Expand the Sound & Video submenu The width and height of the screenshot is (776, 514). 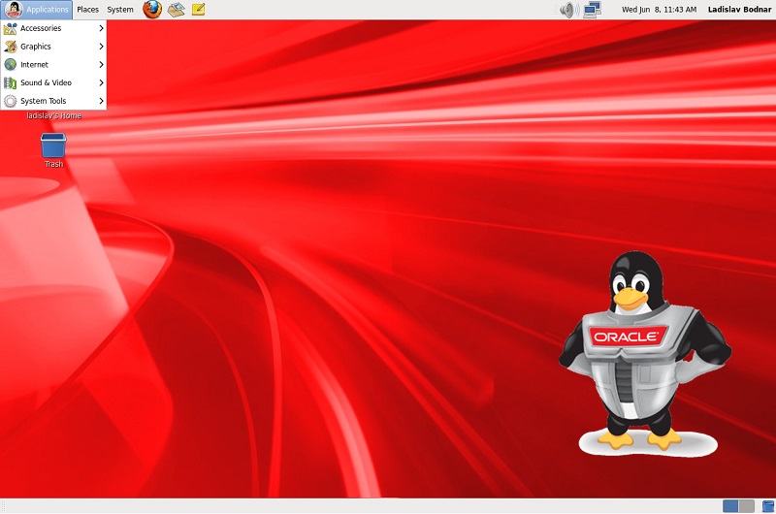(x=53, y=82)
